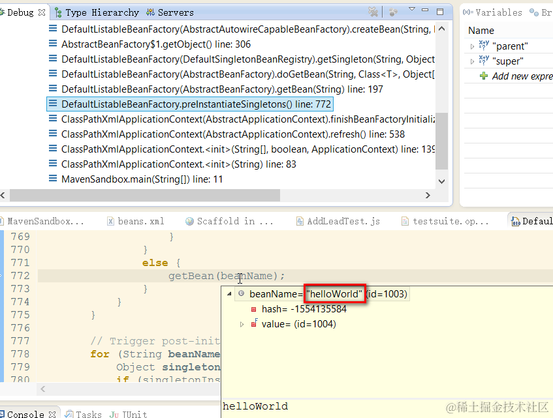
Task: Click the green Add new expression plus
Action: pyautogui.click(x=484, y=76)
